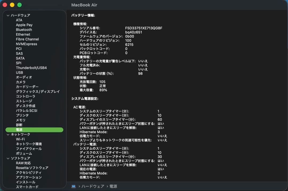Select カメラ in the sidebar
Image resolution: width=288 pixels, height=191 pixels.
(x=21, y=82)
